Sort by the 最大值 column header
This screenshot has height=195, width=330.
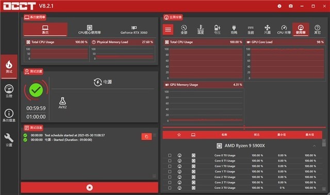[309, 135]
